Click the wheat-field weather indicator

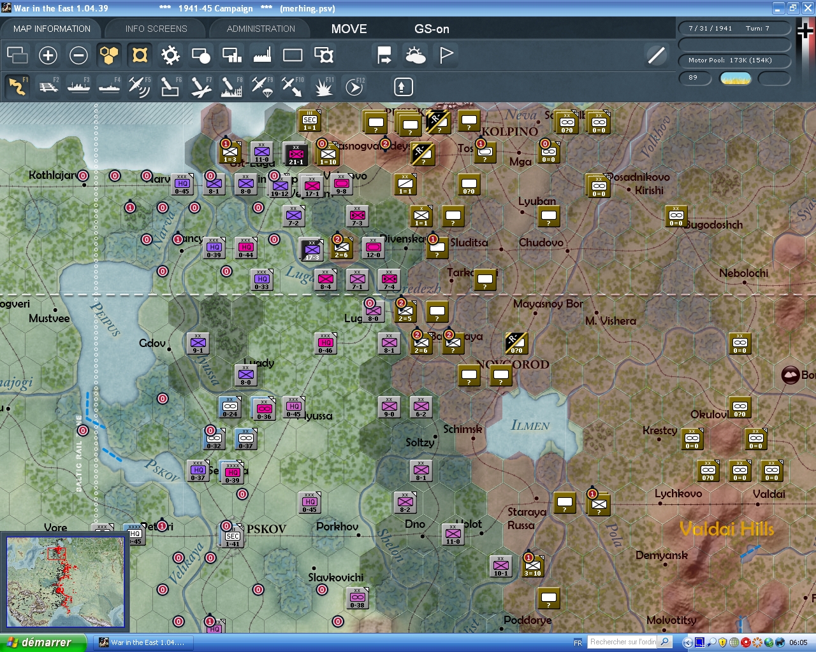point(736,78)
